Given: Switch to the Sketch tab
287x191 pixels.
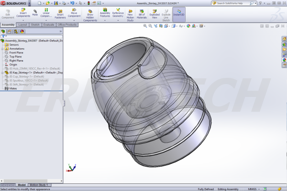Looking at the screenshot, I should coord(35,24).
